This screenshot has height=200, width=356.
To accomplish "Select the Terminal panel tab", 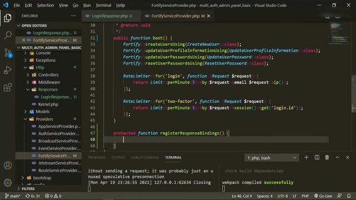I will point(173,157).
